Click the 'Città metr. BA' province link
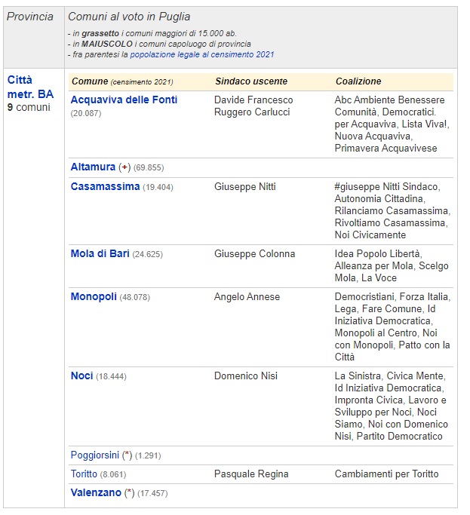The width and height of the screenshot is (470, 515). click(x=29, y=87)
